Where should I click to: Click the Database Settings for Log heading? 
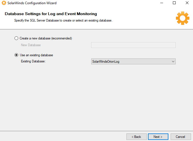coord(51,14)
